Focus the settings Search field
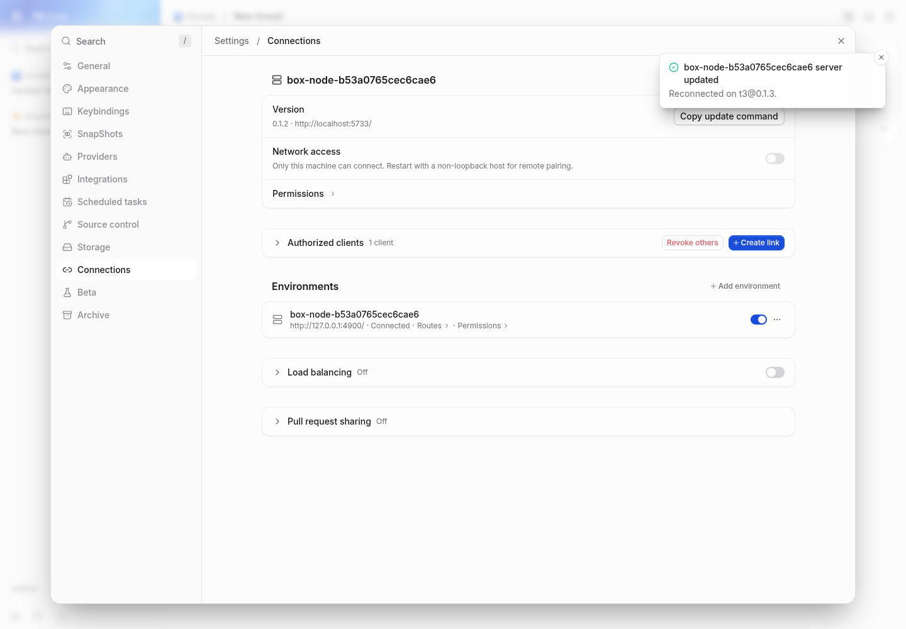The height and width of the screenshot is (629, 906). tap(126, 41)
